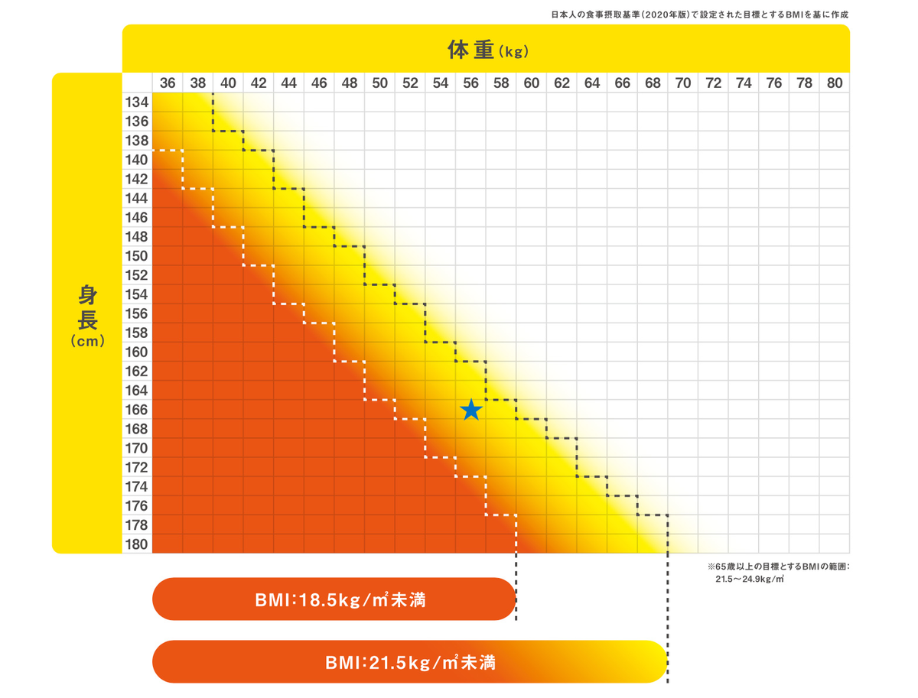Screen dimensions: 918x698
Task: Click weight column header 70
Action: pyautogui.click(x=683, y=83)
